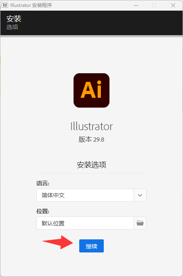Viewport: 183px width, 277px height.
Task: Open the folder browse icon for location
Action: click(140, 223)
